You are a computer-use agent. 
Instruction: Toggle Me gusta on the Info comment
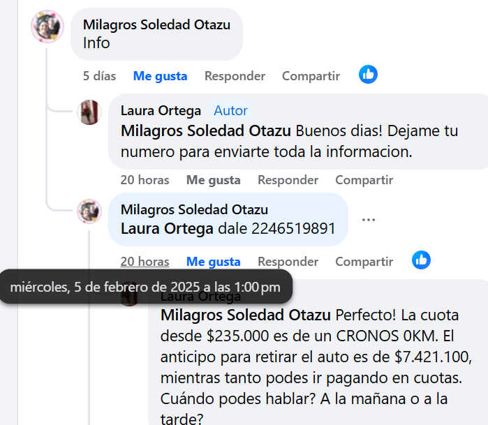pyautogui.click(x=160, y=76)
